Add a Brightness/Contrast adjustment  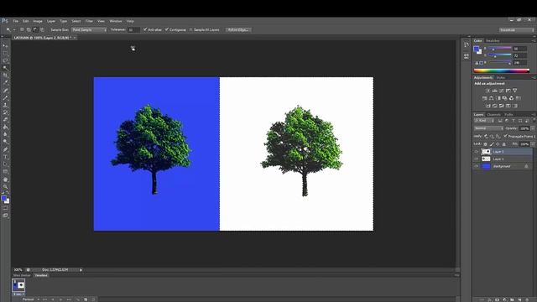(x=487, y=91)
